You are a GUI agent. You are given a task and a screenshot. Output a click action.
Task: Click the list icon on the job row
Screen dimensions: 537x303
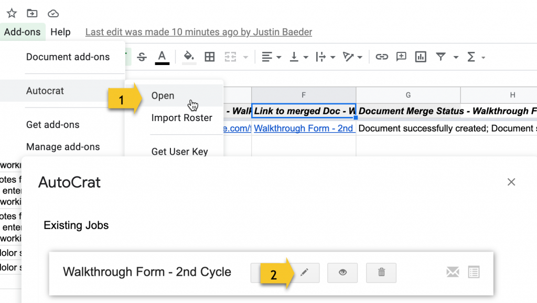pyautogui.click(x=474, y=272)
